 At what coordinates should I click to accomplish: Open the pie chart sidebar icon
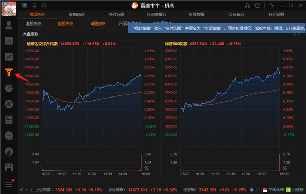[x=9, y=88]
